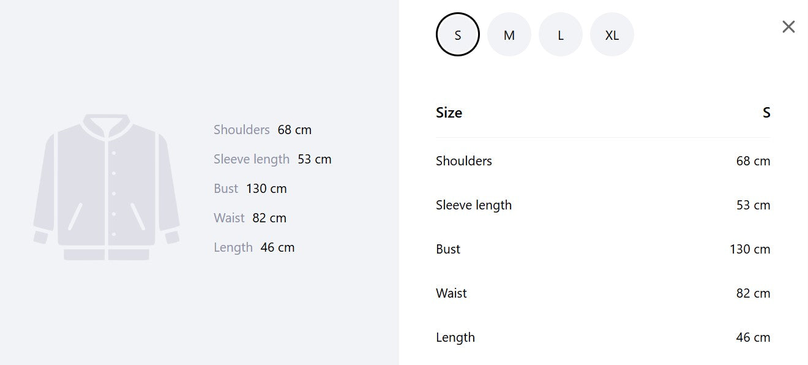Click the Waist row in size table
The image size is (808, 365).
click(x=603, y=293)
